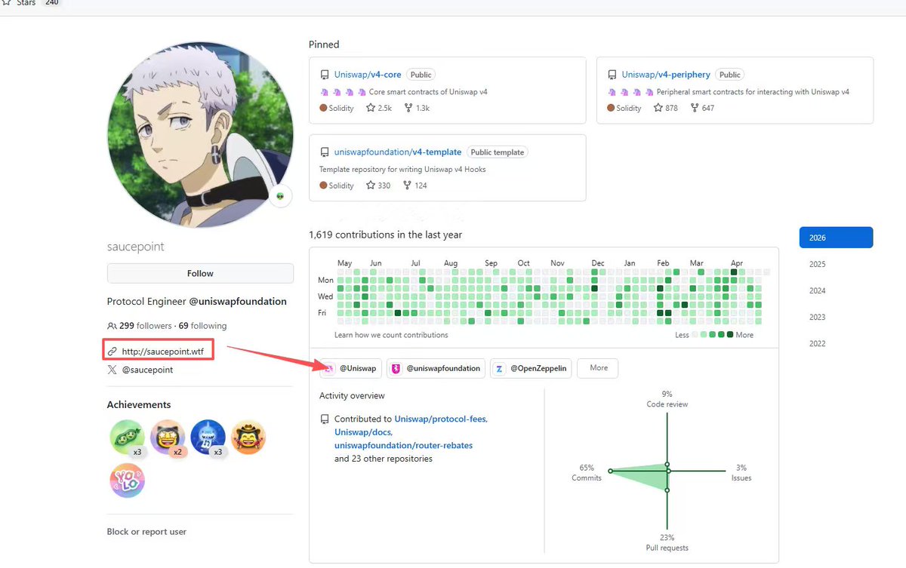This screenshot has width=906, height=568.
Task: Open the Pull Shark achievement badge
Action: 208,438
